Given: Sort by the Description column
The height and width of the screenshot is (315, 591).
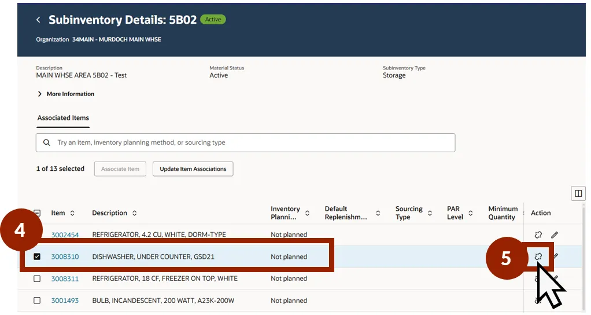Looking at the screenshot, I should click(135, 213).
